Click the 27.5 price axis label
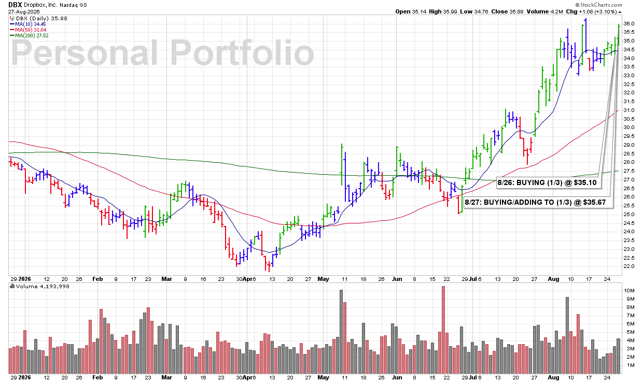 coord(628,171)
